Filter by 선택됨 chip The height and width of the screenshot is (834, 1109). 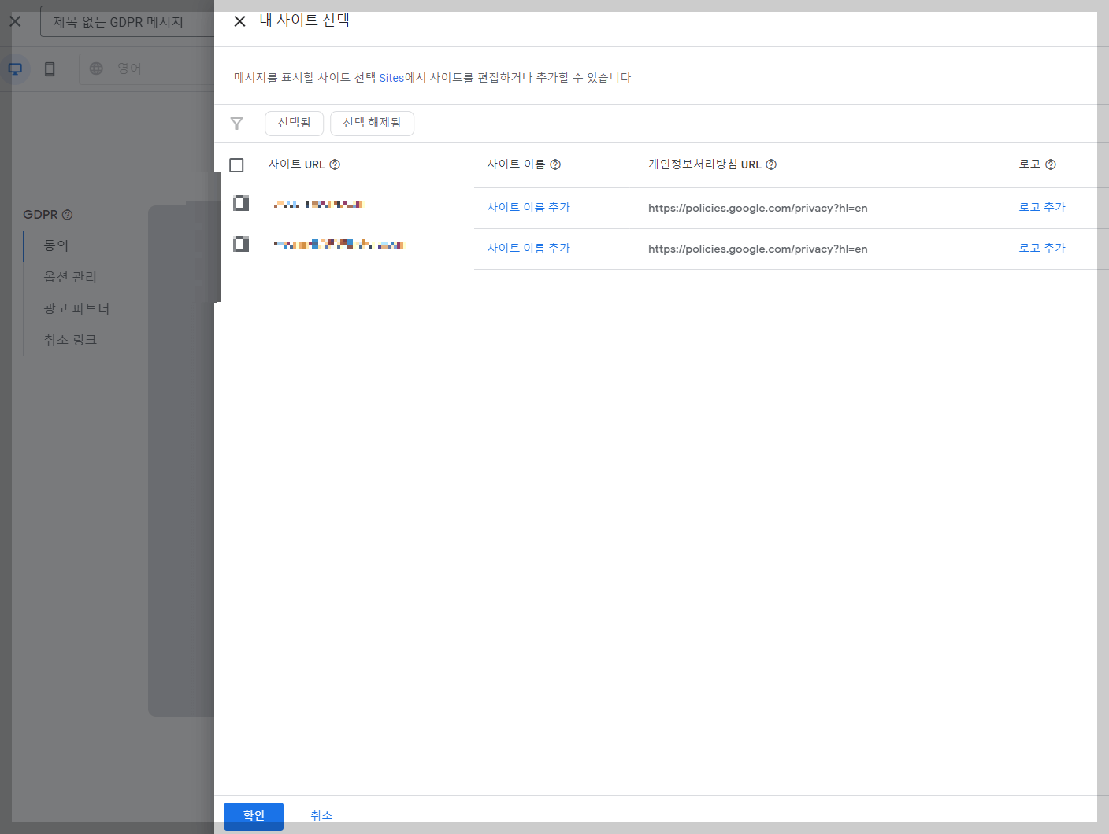click(x=294, y=123)
